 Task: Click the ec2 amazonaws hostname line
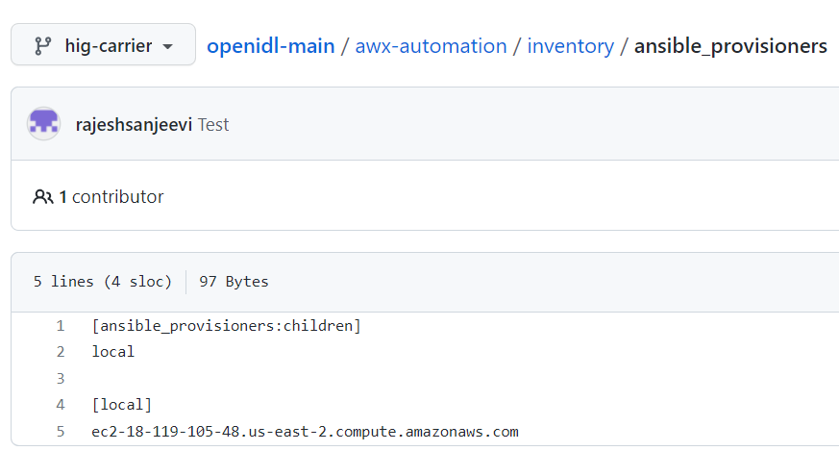click(x=305, y=432)
